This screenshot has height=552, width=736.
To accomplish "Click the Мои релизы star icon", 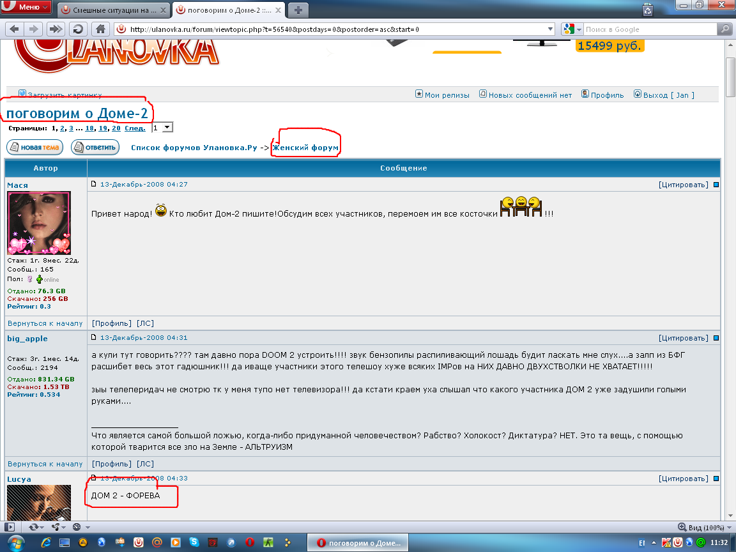I will pyautogui.click(x=419, y=94).
